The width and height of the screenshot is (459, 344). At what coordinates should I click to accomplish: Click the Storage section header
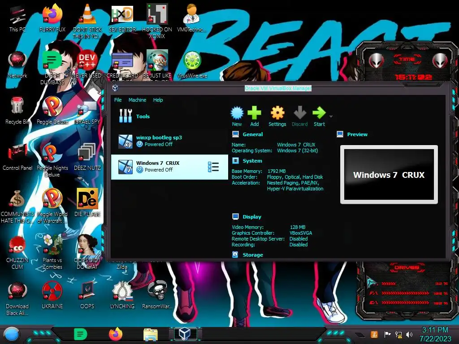253,255
